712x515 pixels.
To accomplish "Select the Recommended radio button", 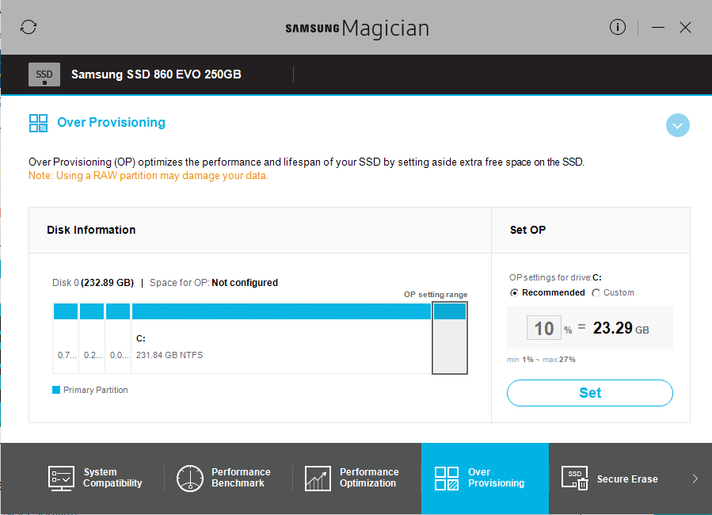I will [x=514, y=293].
